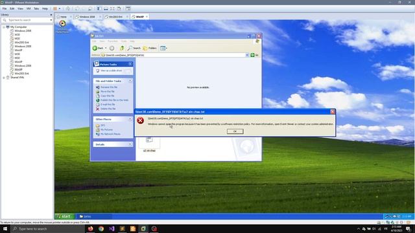The width and height of the screenshot is (415, 233).
Task: Close the Library panel
Action: click(51, 15)
